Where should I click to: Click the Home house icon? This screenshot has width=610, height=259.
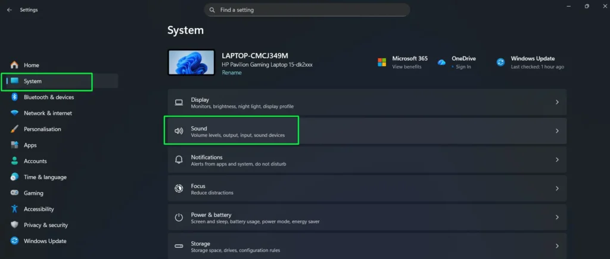click(x=14, y=65)
